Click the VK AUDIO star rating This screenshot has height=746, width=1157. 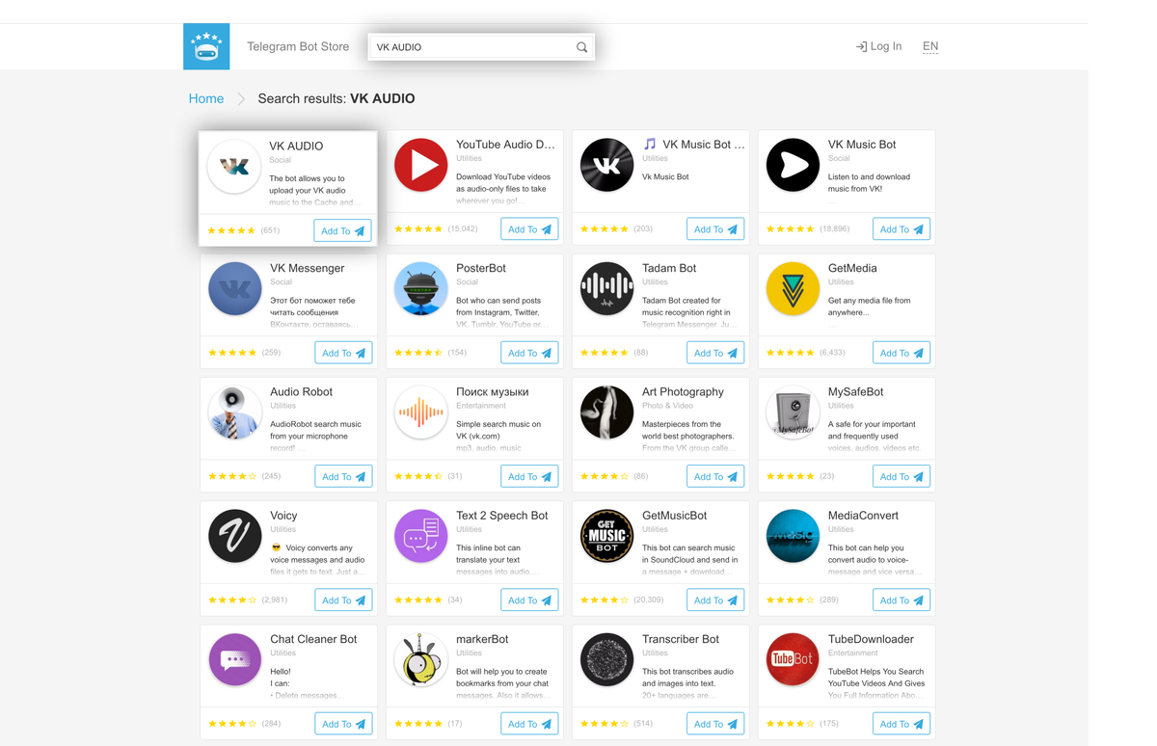[x=231, y=231]
